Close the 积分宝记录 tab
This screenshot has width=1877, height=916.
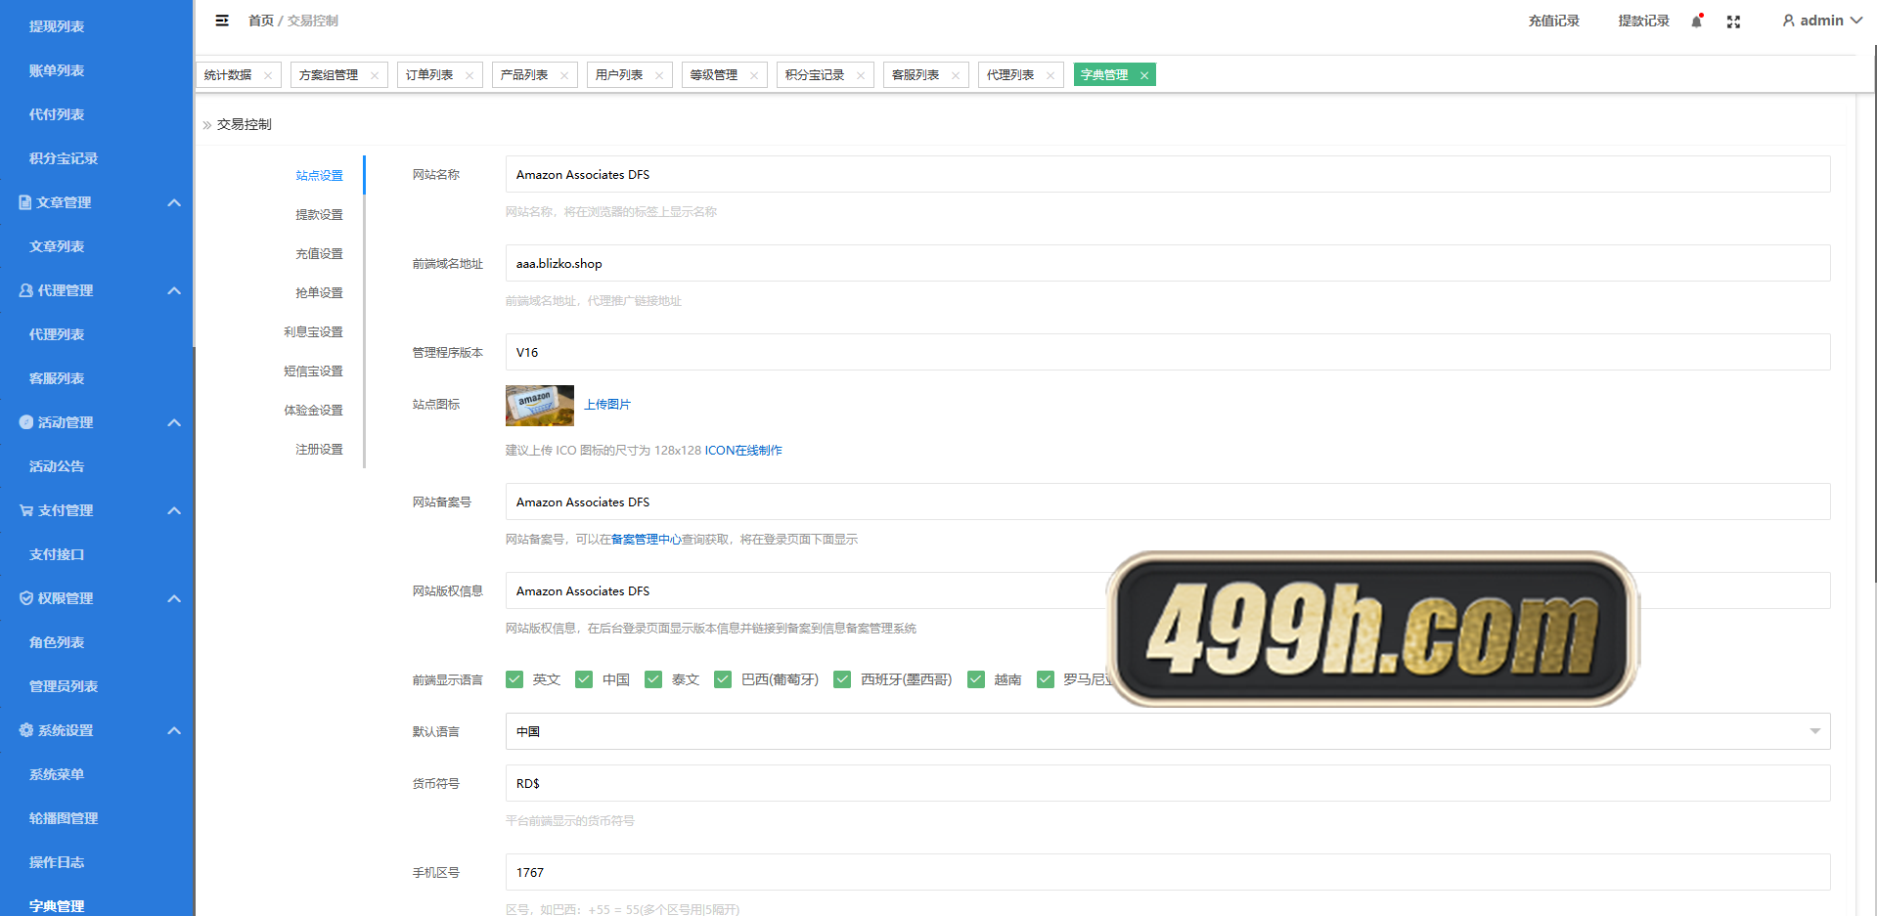[x=861, y=75]
